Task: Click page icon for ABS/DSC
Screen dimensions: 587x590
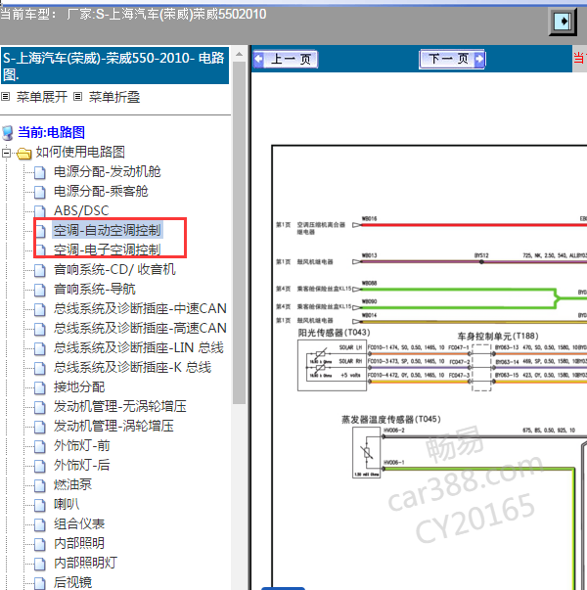Action: click(40, 212)
